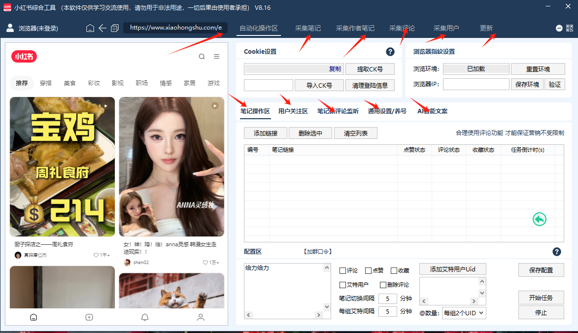This screenshot has height=333, width=578.
Task: Select the 自动化操作区 tab
Action: [x=258, y=29]
